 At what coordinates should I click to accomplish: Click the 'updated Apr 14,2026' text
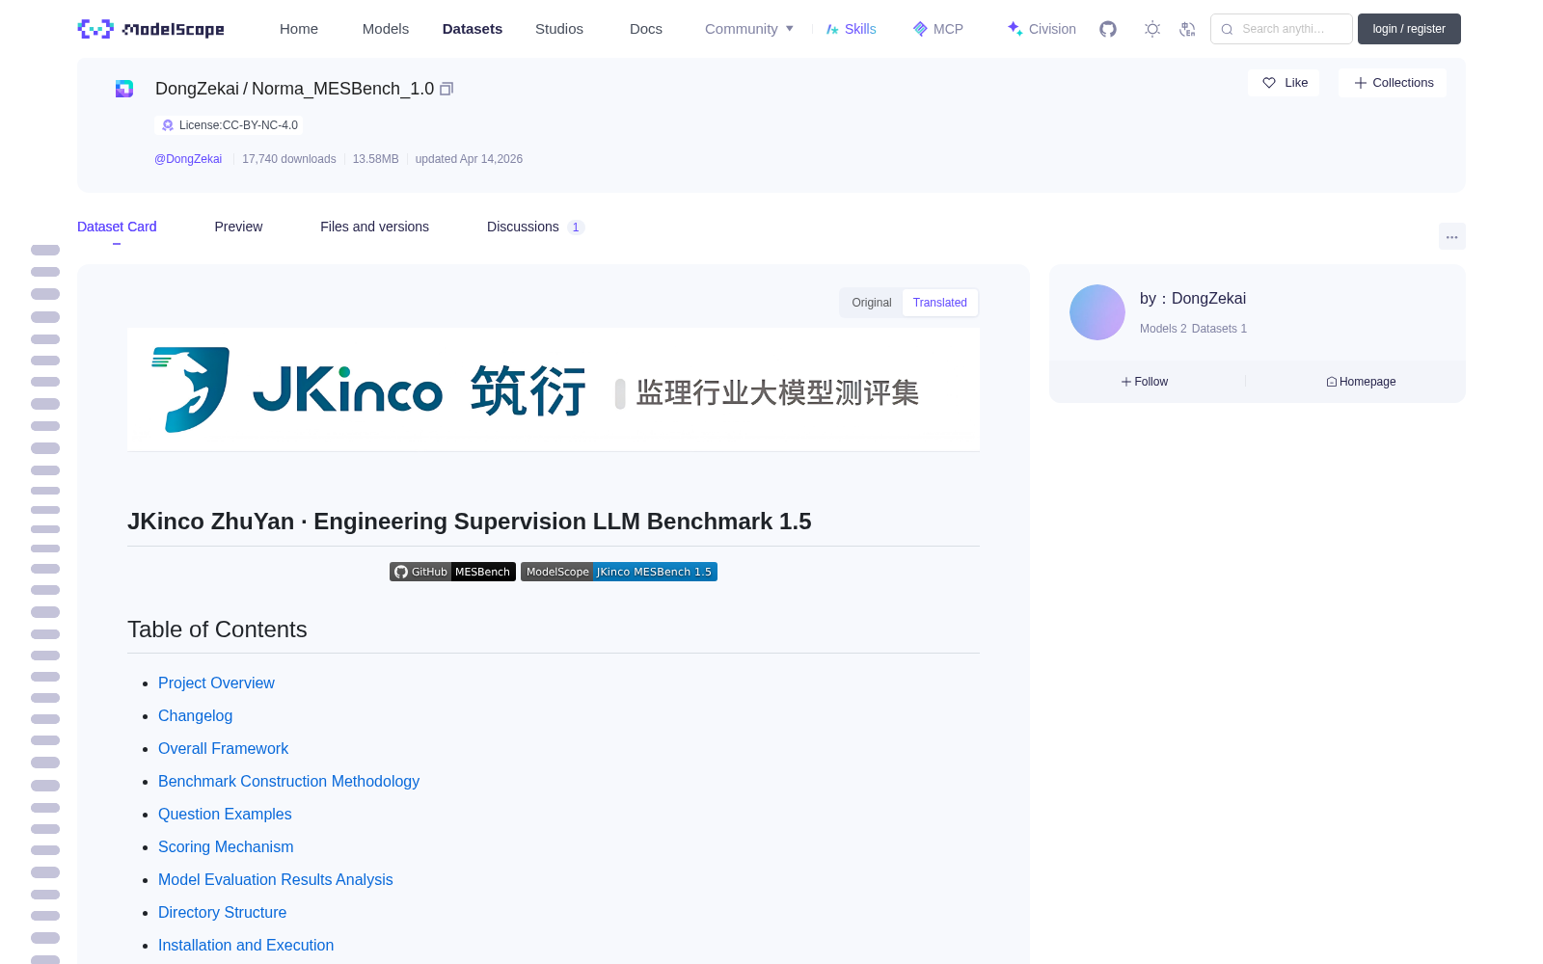[x=469, y=159]
